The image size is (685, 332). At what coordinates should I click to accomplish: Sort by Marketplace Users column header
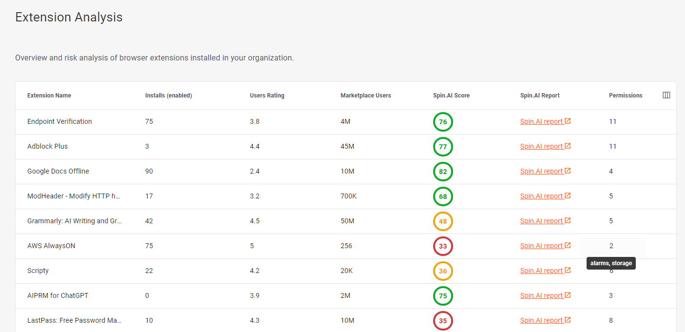[x=365, y=96]
